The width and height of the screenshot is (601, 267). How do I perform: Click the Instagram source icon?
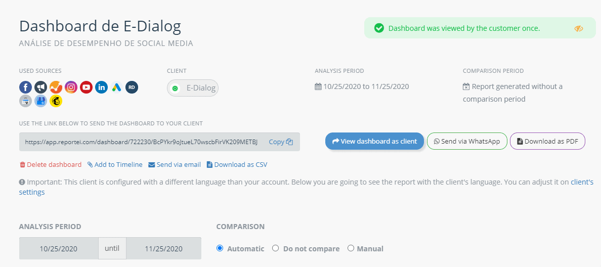[x=71, y=87]
